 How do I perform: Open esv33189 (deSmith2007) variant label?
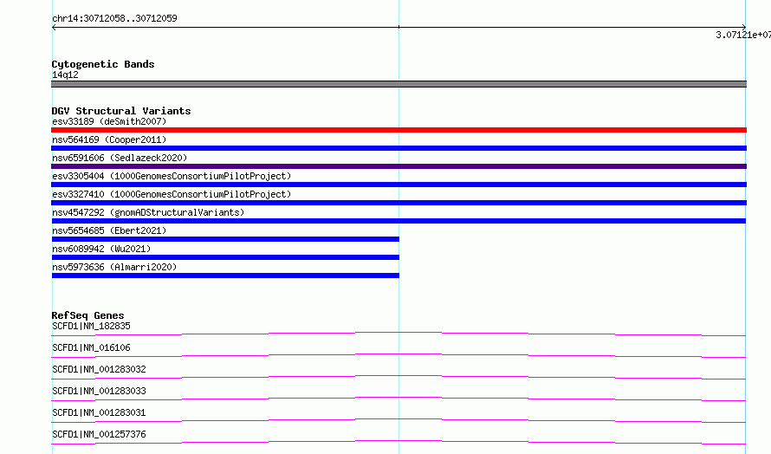click(x=109, y=121)
